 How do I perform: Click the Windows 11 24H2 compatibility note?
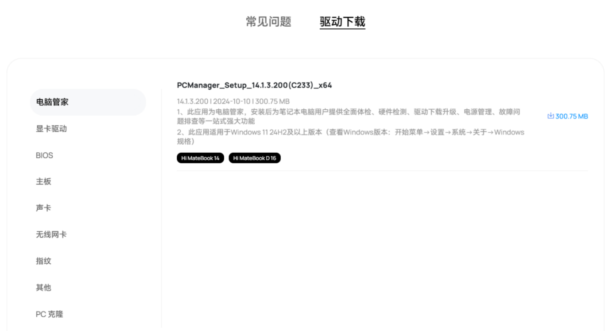click(351, 137)
